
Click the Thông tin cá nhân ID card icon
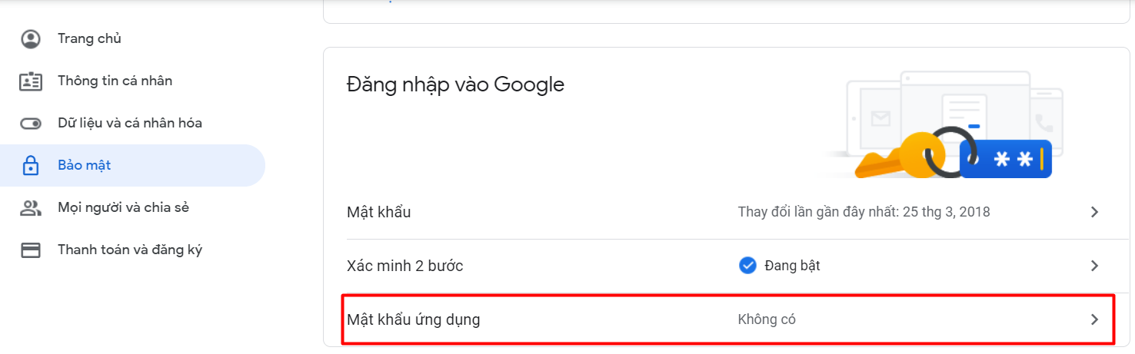(x=31, y=81)
